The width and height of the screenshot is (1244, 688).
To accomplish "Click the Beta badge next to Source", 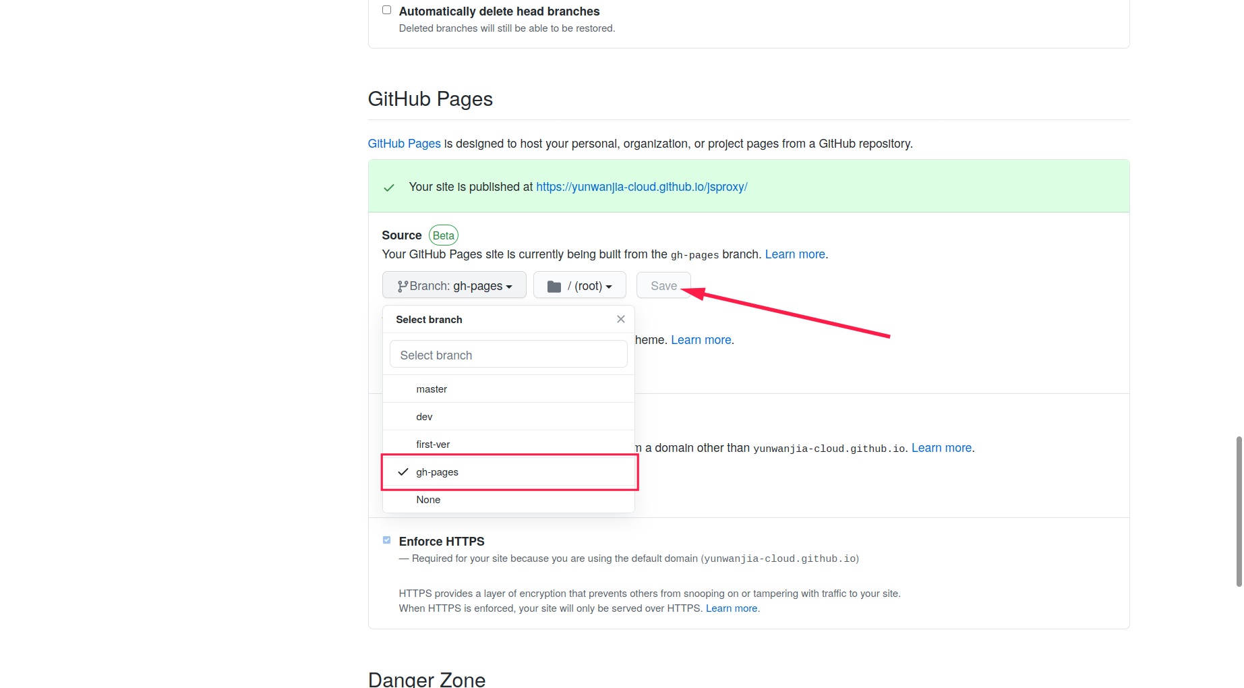I will coord(443,235).
